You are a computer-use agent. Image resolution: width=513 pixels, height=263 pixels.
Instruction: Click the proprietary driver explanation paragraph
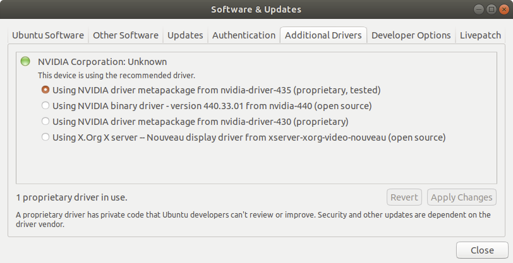pyautogui.click(x=253, y=219)
